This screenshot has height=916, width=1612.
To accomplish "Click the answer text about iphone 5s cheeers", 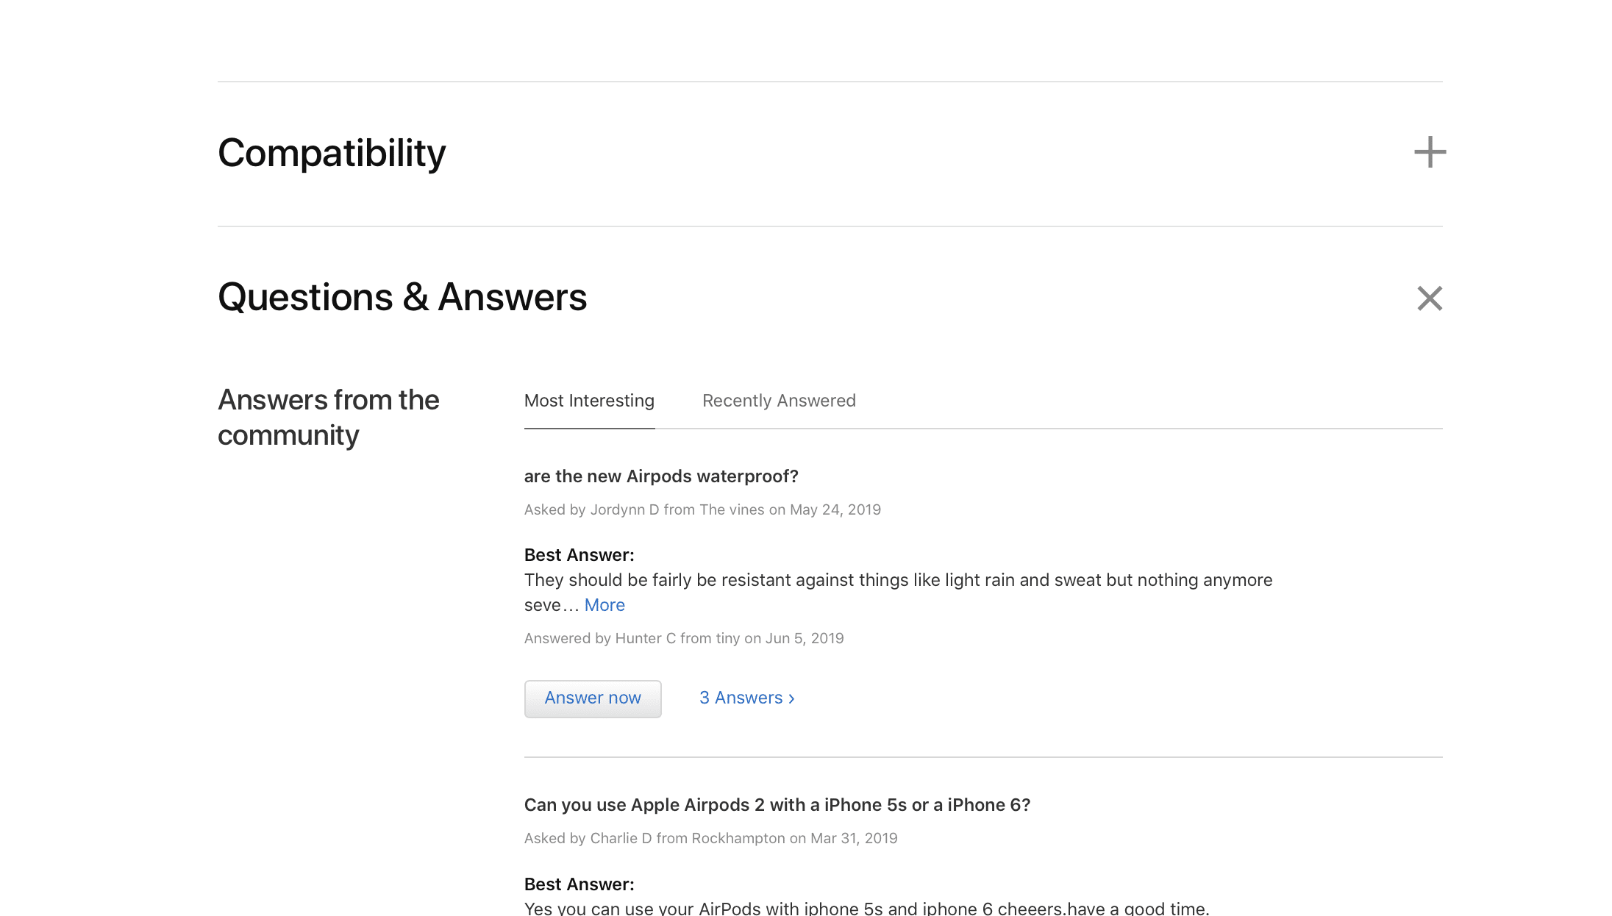I will (866, 908).
